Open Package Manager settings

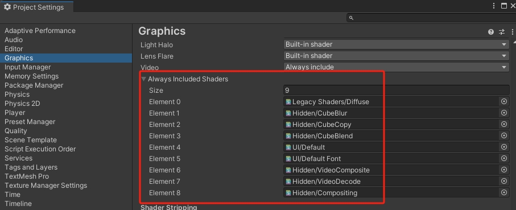(x=34, y=85)
